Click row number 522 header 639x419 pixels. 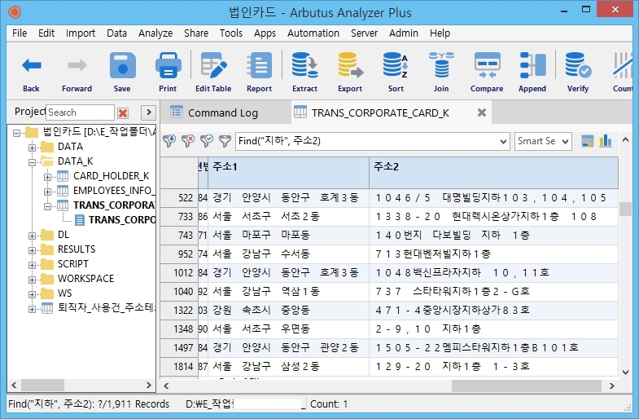[179, 198]
